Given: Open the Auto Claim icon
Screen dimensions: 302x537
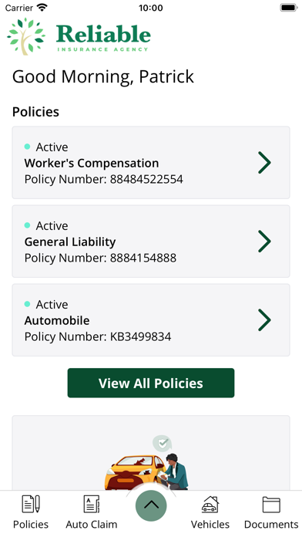Looking at the screenshot, I should 92,504.
